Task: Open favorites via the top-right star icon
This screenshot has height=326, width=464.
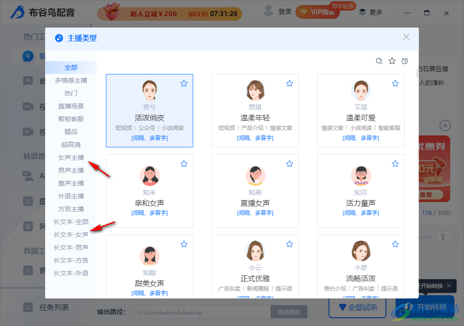Action: tap(392, 61)
